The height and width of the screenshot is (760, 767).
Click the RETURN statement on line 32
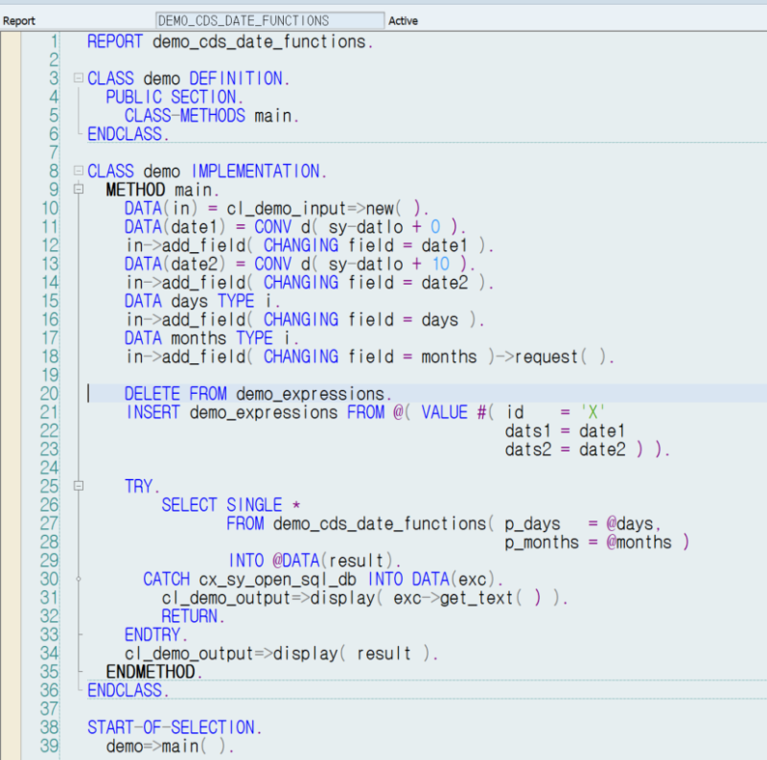pos(191,616)
